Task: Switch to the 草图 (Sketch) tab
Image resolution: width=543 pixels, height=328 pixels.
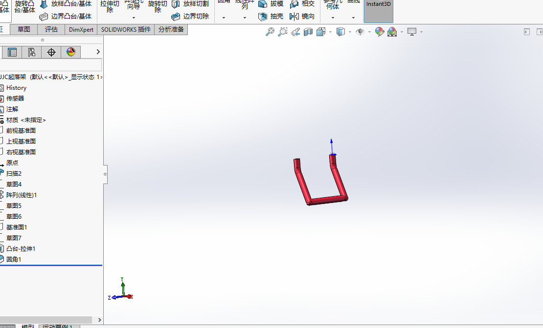Action: pyautogui.click(x=24, y=30)
